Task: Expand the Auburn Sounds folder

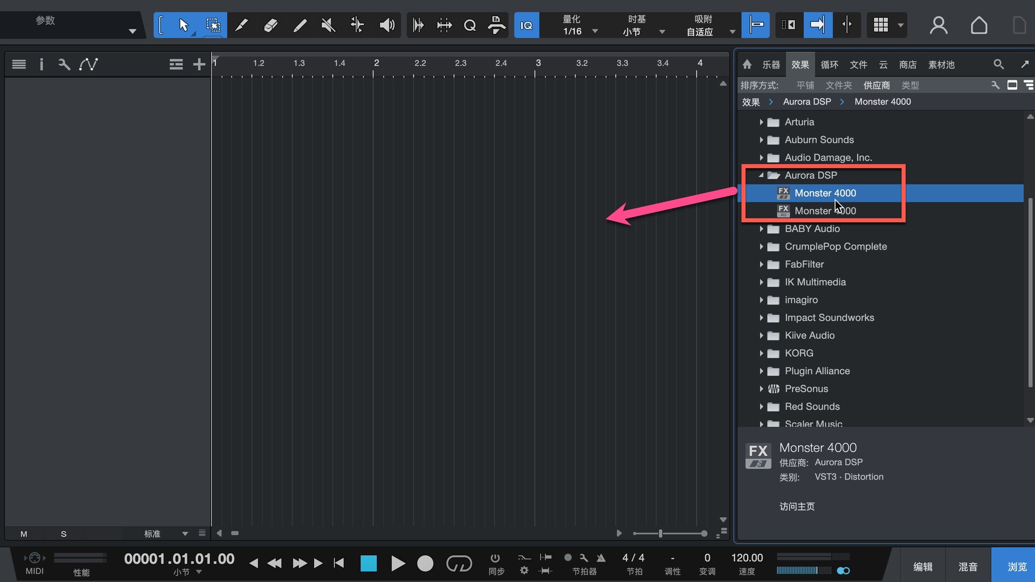Action: (x=761, y=140)
